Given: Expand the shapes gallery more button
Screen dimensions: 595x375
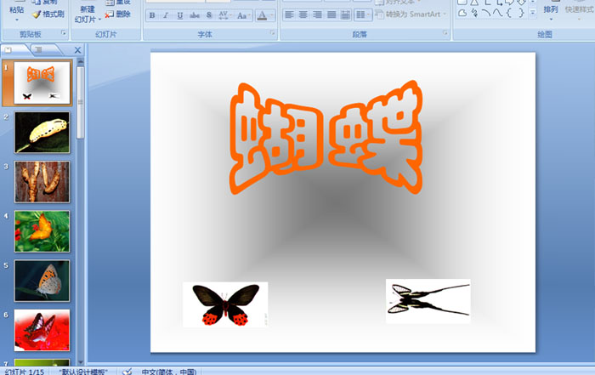Looking at the screenshot, I should [533, 14].
